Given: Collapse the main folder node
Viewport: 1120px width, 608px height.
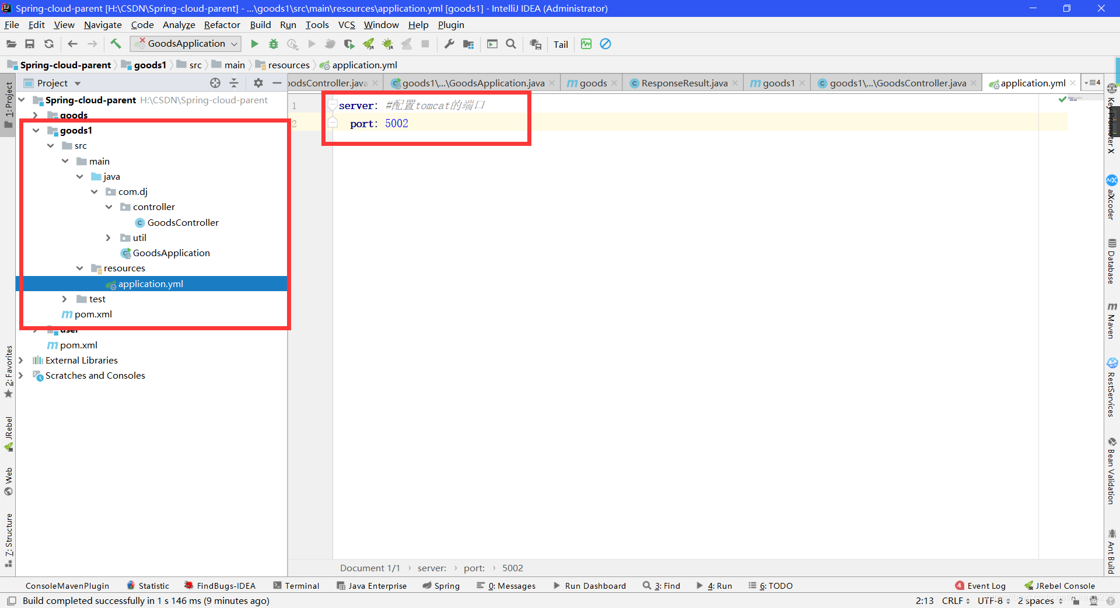Looking at the screenshot, I should click(x=65, y=161).
